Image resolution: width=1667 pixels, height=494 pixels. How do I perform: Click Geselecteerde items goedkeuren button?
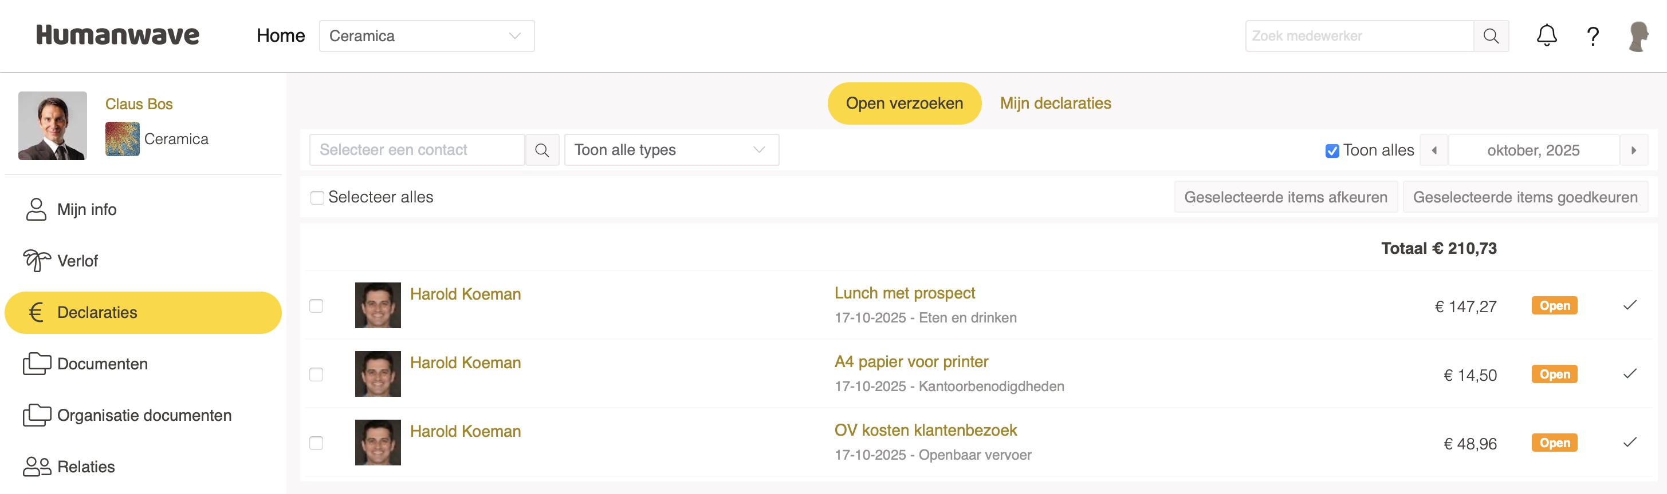coord(1524,198)
